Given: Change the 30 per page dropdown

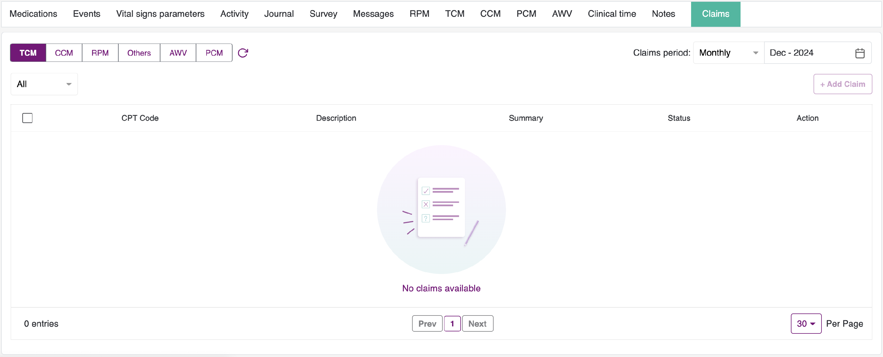Looking at the screenshot, I should pos(806,323).
